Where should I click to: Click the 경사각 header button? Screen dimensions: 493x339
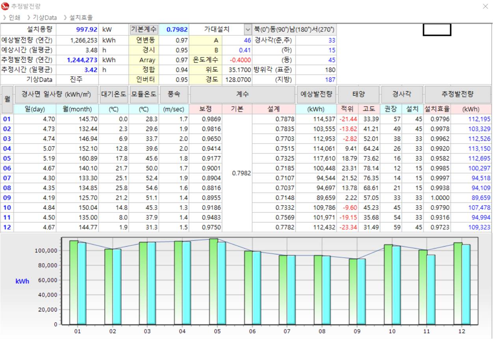click(402, 94)
